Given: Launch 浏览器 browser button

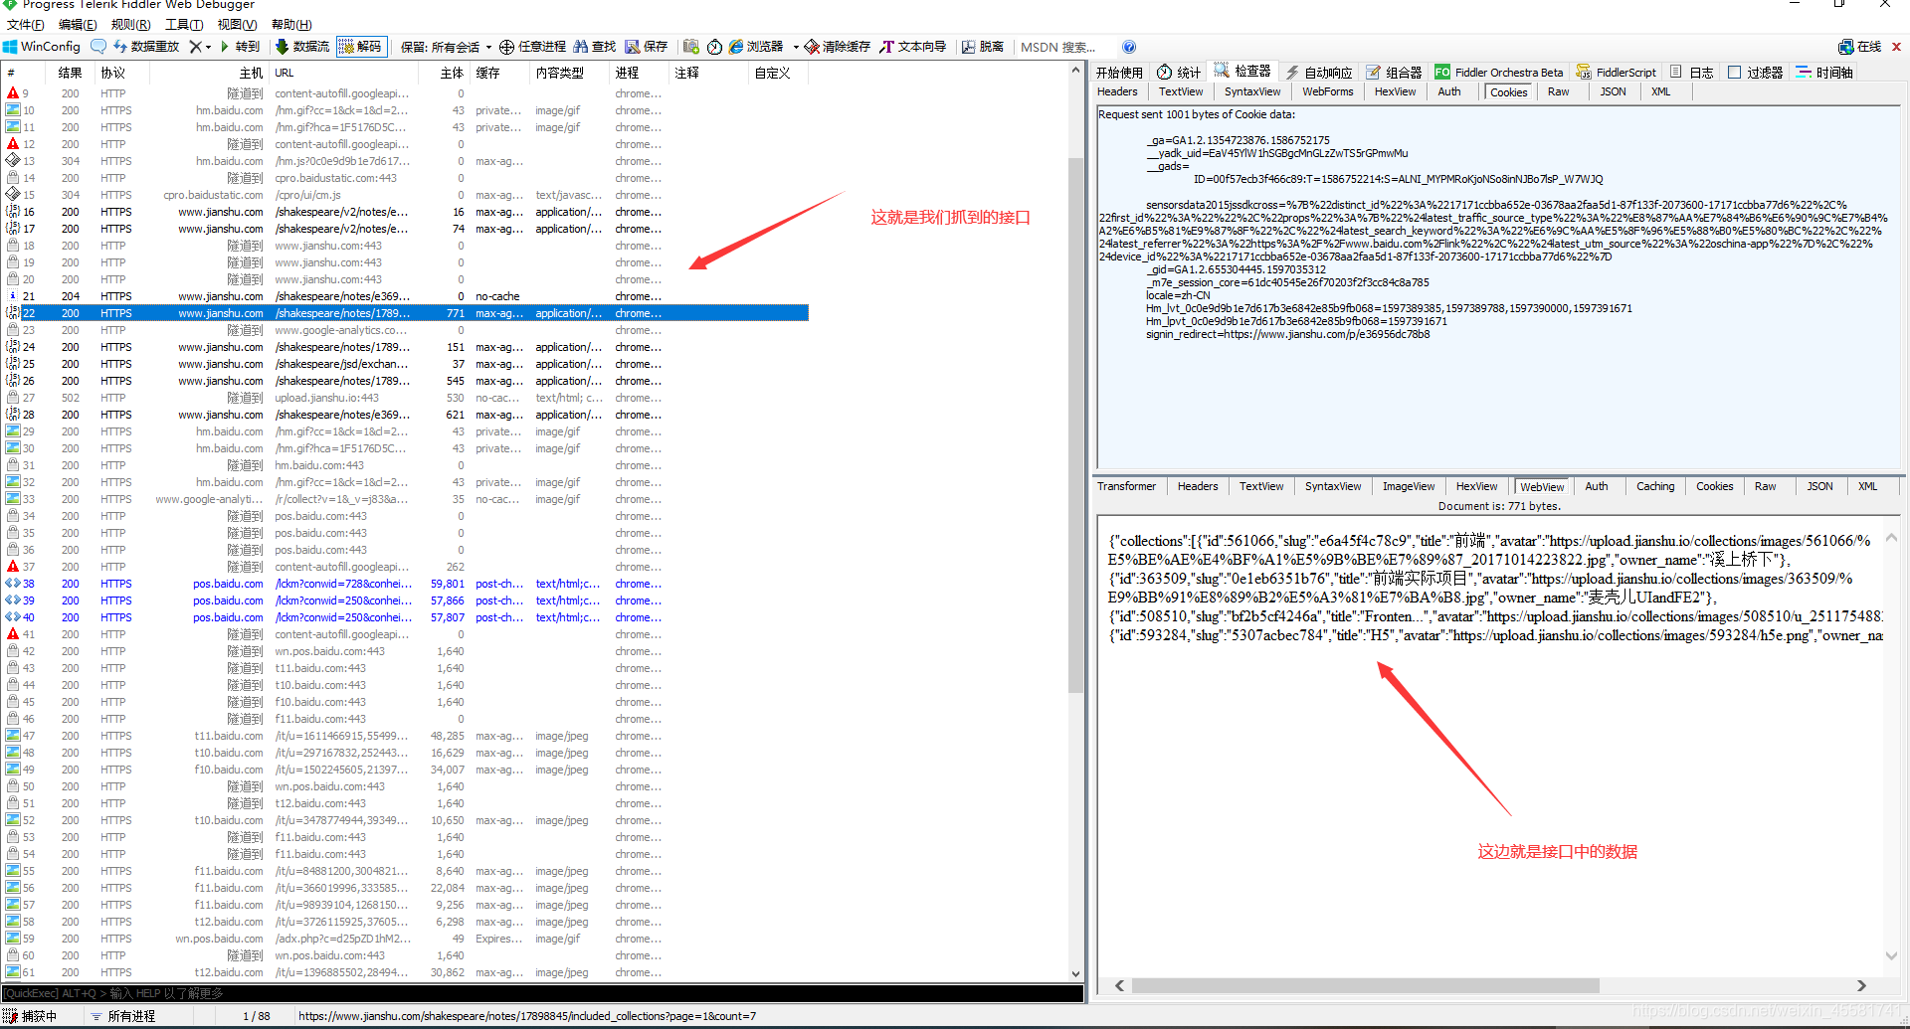Looking at the screenshot, I should [756, 47].
